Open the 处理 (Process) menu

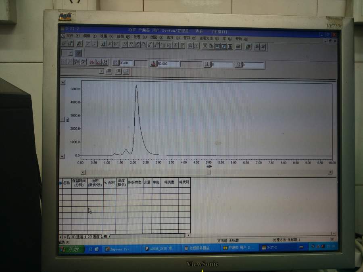[140, 37]
